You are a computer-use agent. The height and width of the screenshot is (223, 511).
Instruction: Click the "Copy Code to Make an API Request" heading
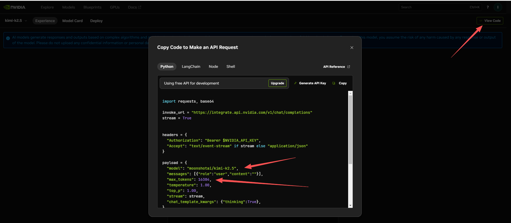coord(198,47)
